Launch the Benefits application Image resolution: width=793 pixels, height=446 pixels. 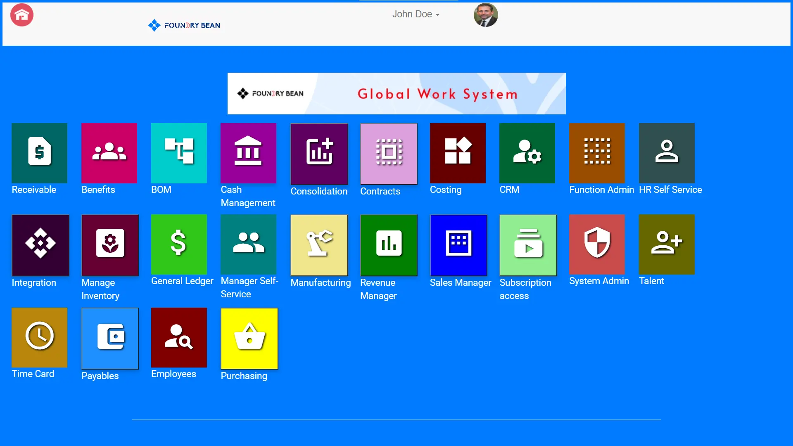[109, 153]
